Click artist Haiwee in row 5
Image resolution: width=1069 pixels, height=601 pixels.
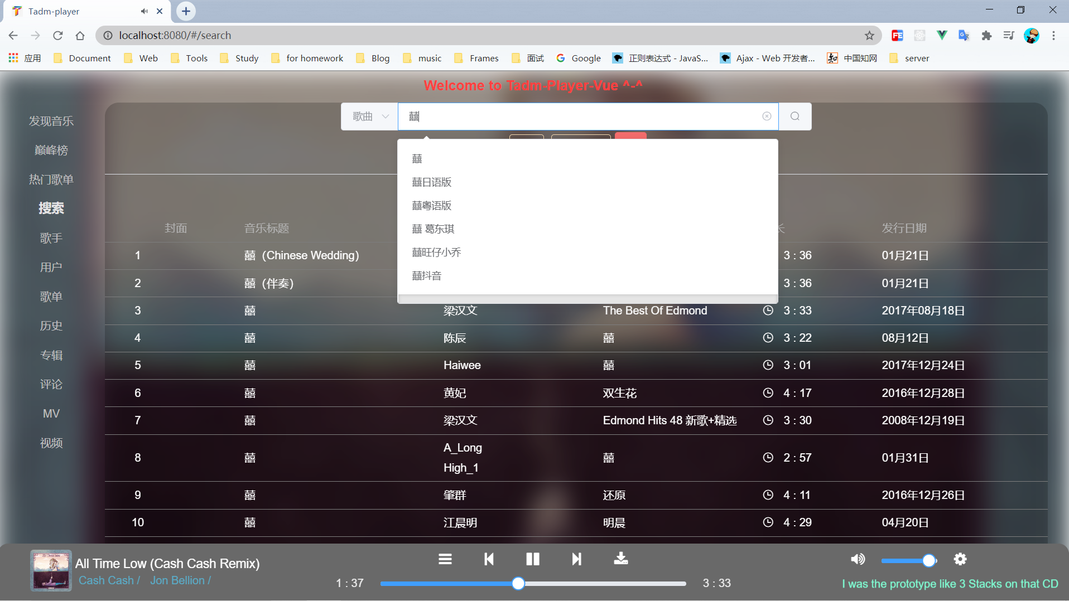462,365
